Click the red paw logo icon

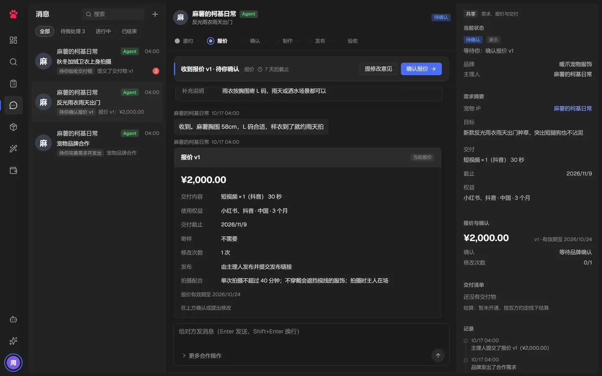tap(13, 14)
